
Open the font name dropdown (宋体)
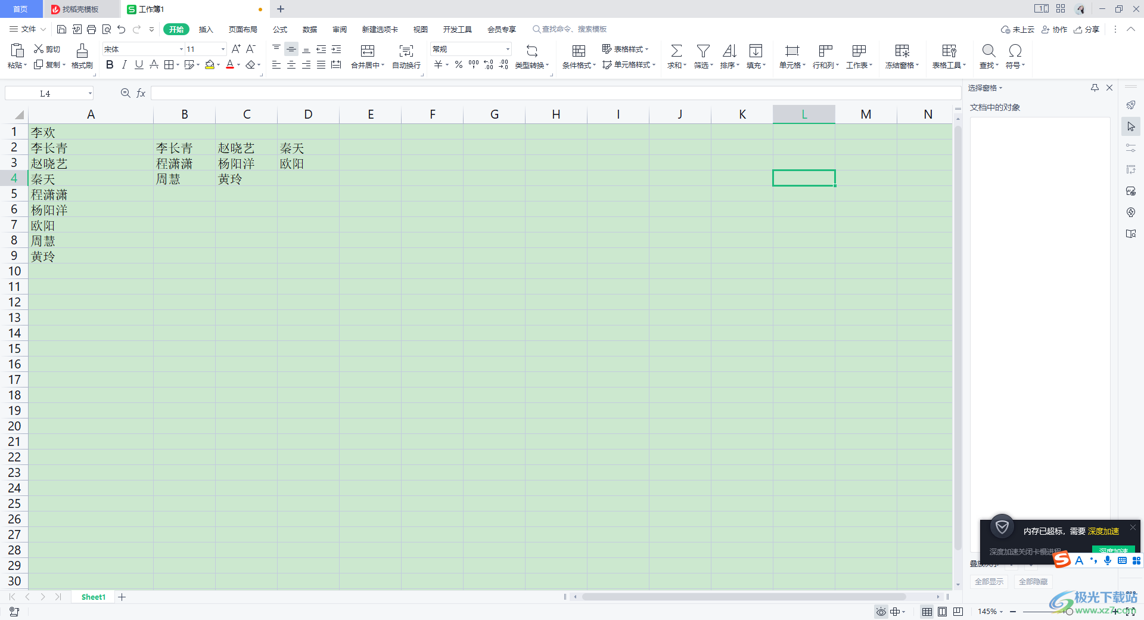(181, 49)
